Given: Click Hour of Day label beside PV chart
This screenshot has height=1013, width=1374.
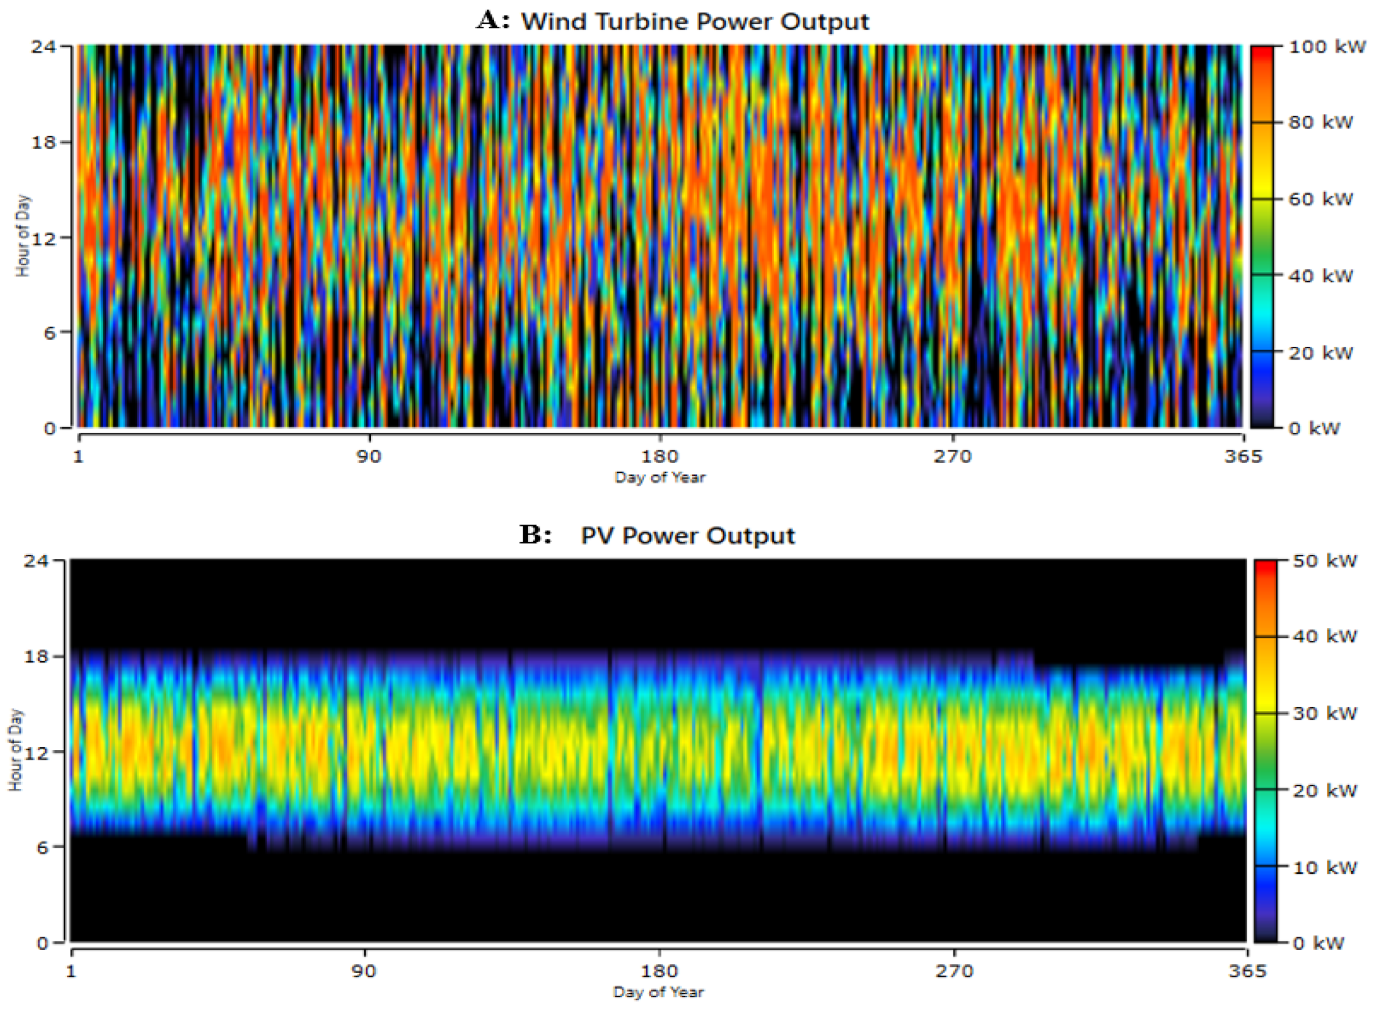Looking at the screenshot, I should (15, 751).
